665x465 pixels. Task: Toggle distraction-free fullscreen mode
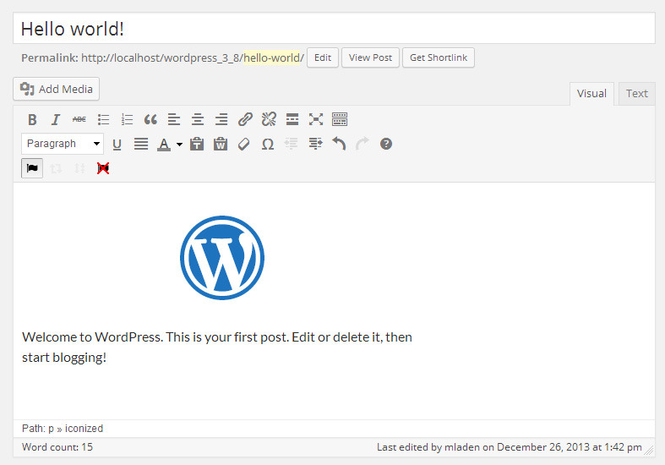click(316, 120)
